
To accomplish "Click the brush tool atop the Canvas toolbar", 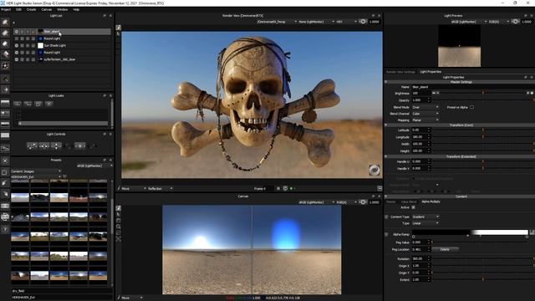I will (x=118, y=208).
